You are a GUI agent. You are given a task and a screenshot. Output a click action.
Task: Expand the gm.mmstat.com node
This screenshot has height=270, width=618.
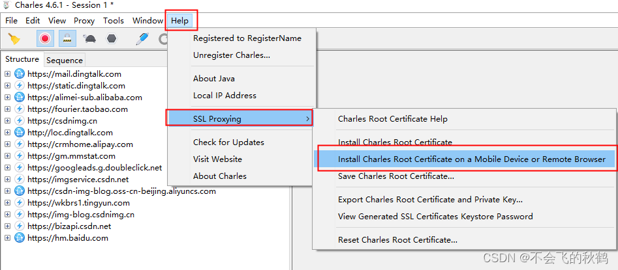click(7, 156)
